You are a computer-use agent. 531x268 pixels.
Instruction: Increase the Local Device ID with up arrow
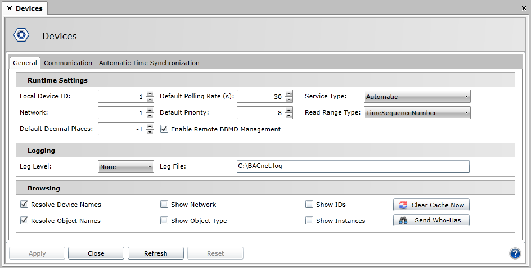pyautogui.click(x=150, y=94)
